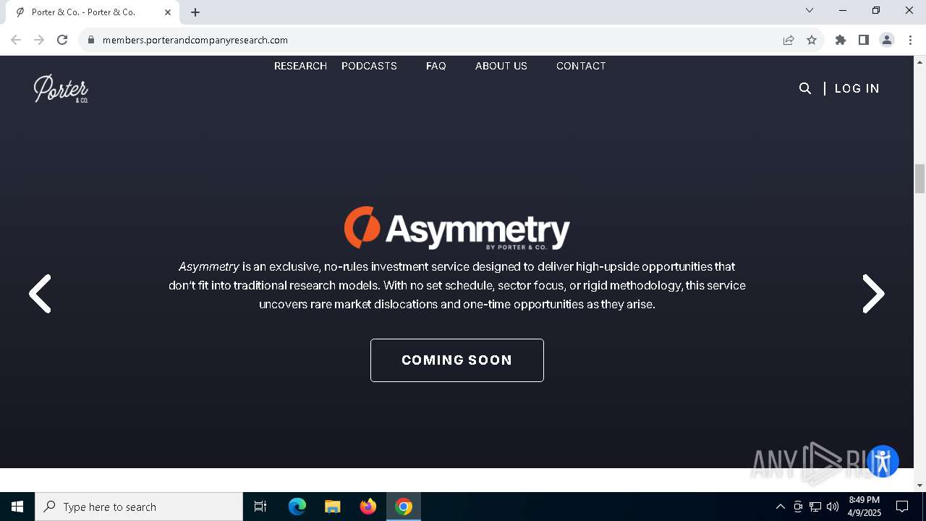This screenshot has width=926, height=521.
Task: Open the Chrome profile avatar
Action: [887, 40]
